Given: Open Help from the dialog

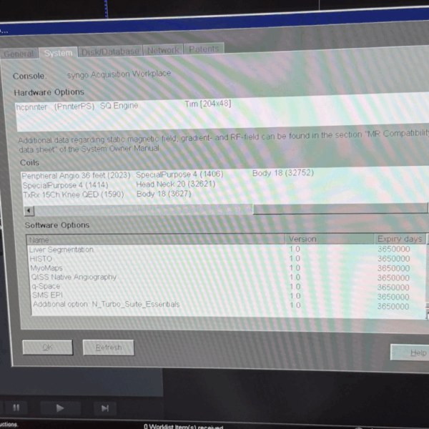Looking at the screenshot, I should [410, 352].
